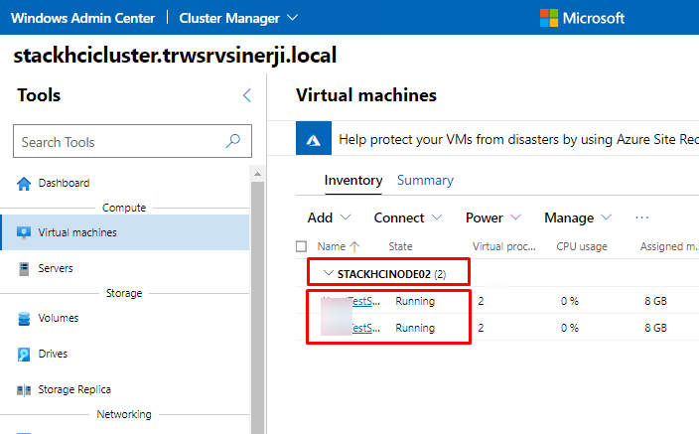Sort by the State column header
The image size is (699, 434).
coord(400,246)
